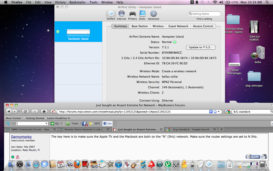This screenshot has height=171, width=273.
Task: Click the Quote button on the post
Action: (253, 157)
